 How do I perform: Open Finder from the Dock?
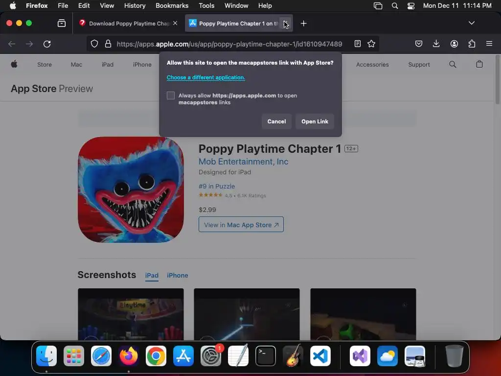(x=46, y=356)
